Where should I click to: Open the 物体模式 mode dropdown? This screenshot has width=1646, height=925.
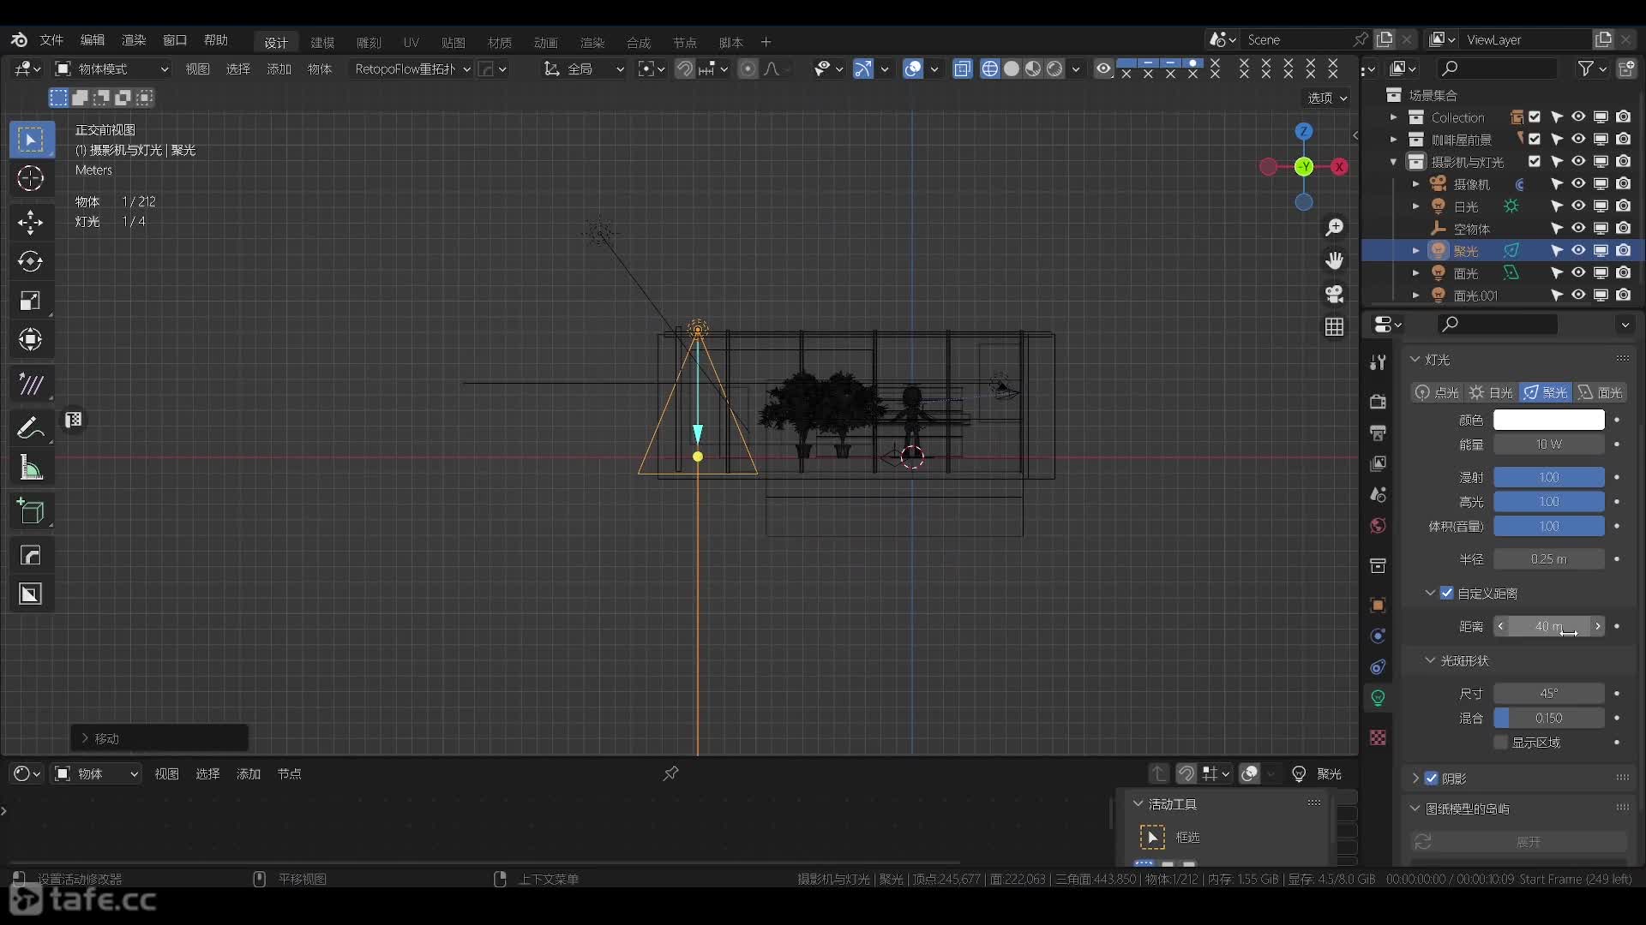[111, 69]
